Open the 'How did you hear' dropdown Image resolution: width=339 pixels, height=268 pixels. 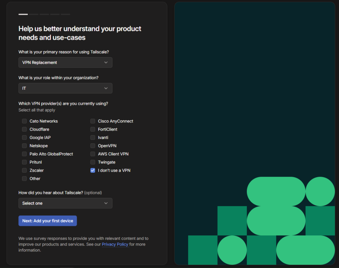coord(65,203)
